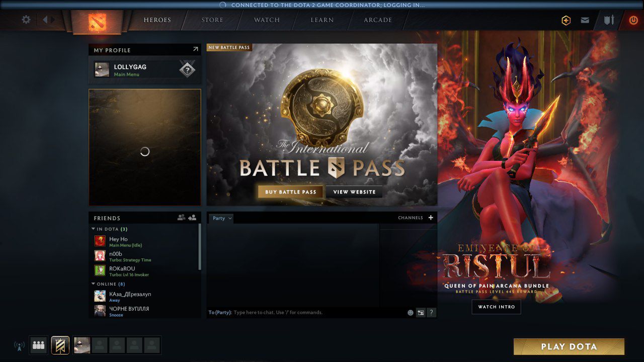Click ROKaROU's Turbo: Lvl 16 Invoker status
Image resolution: width=644 pixels, height=362 pixels.
[x=129, y=275]
